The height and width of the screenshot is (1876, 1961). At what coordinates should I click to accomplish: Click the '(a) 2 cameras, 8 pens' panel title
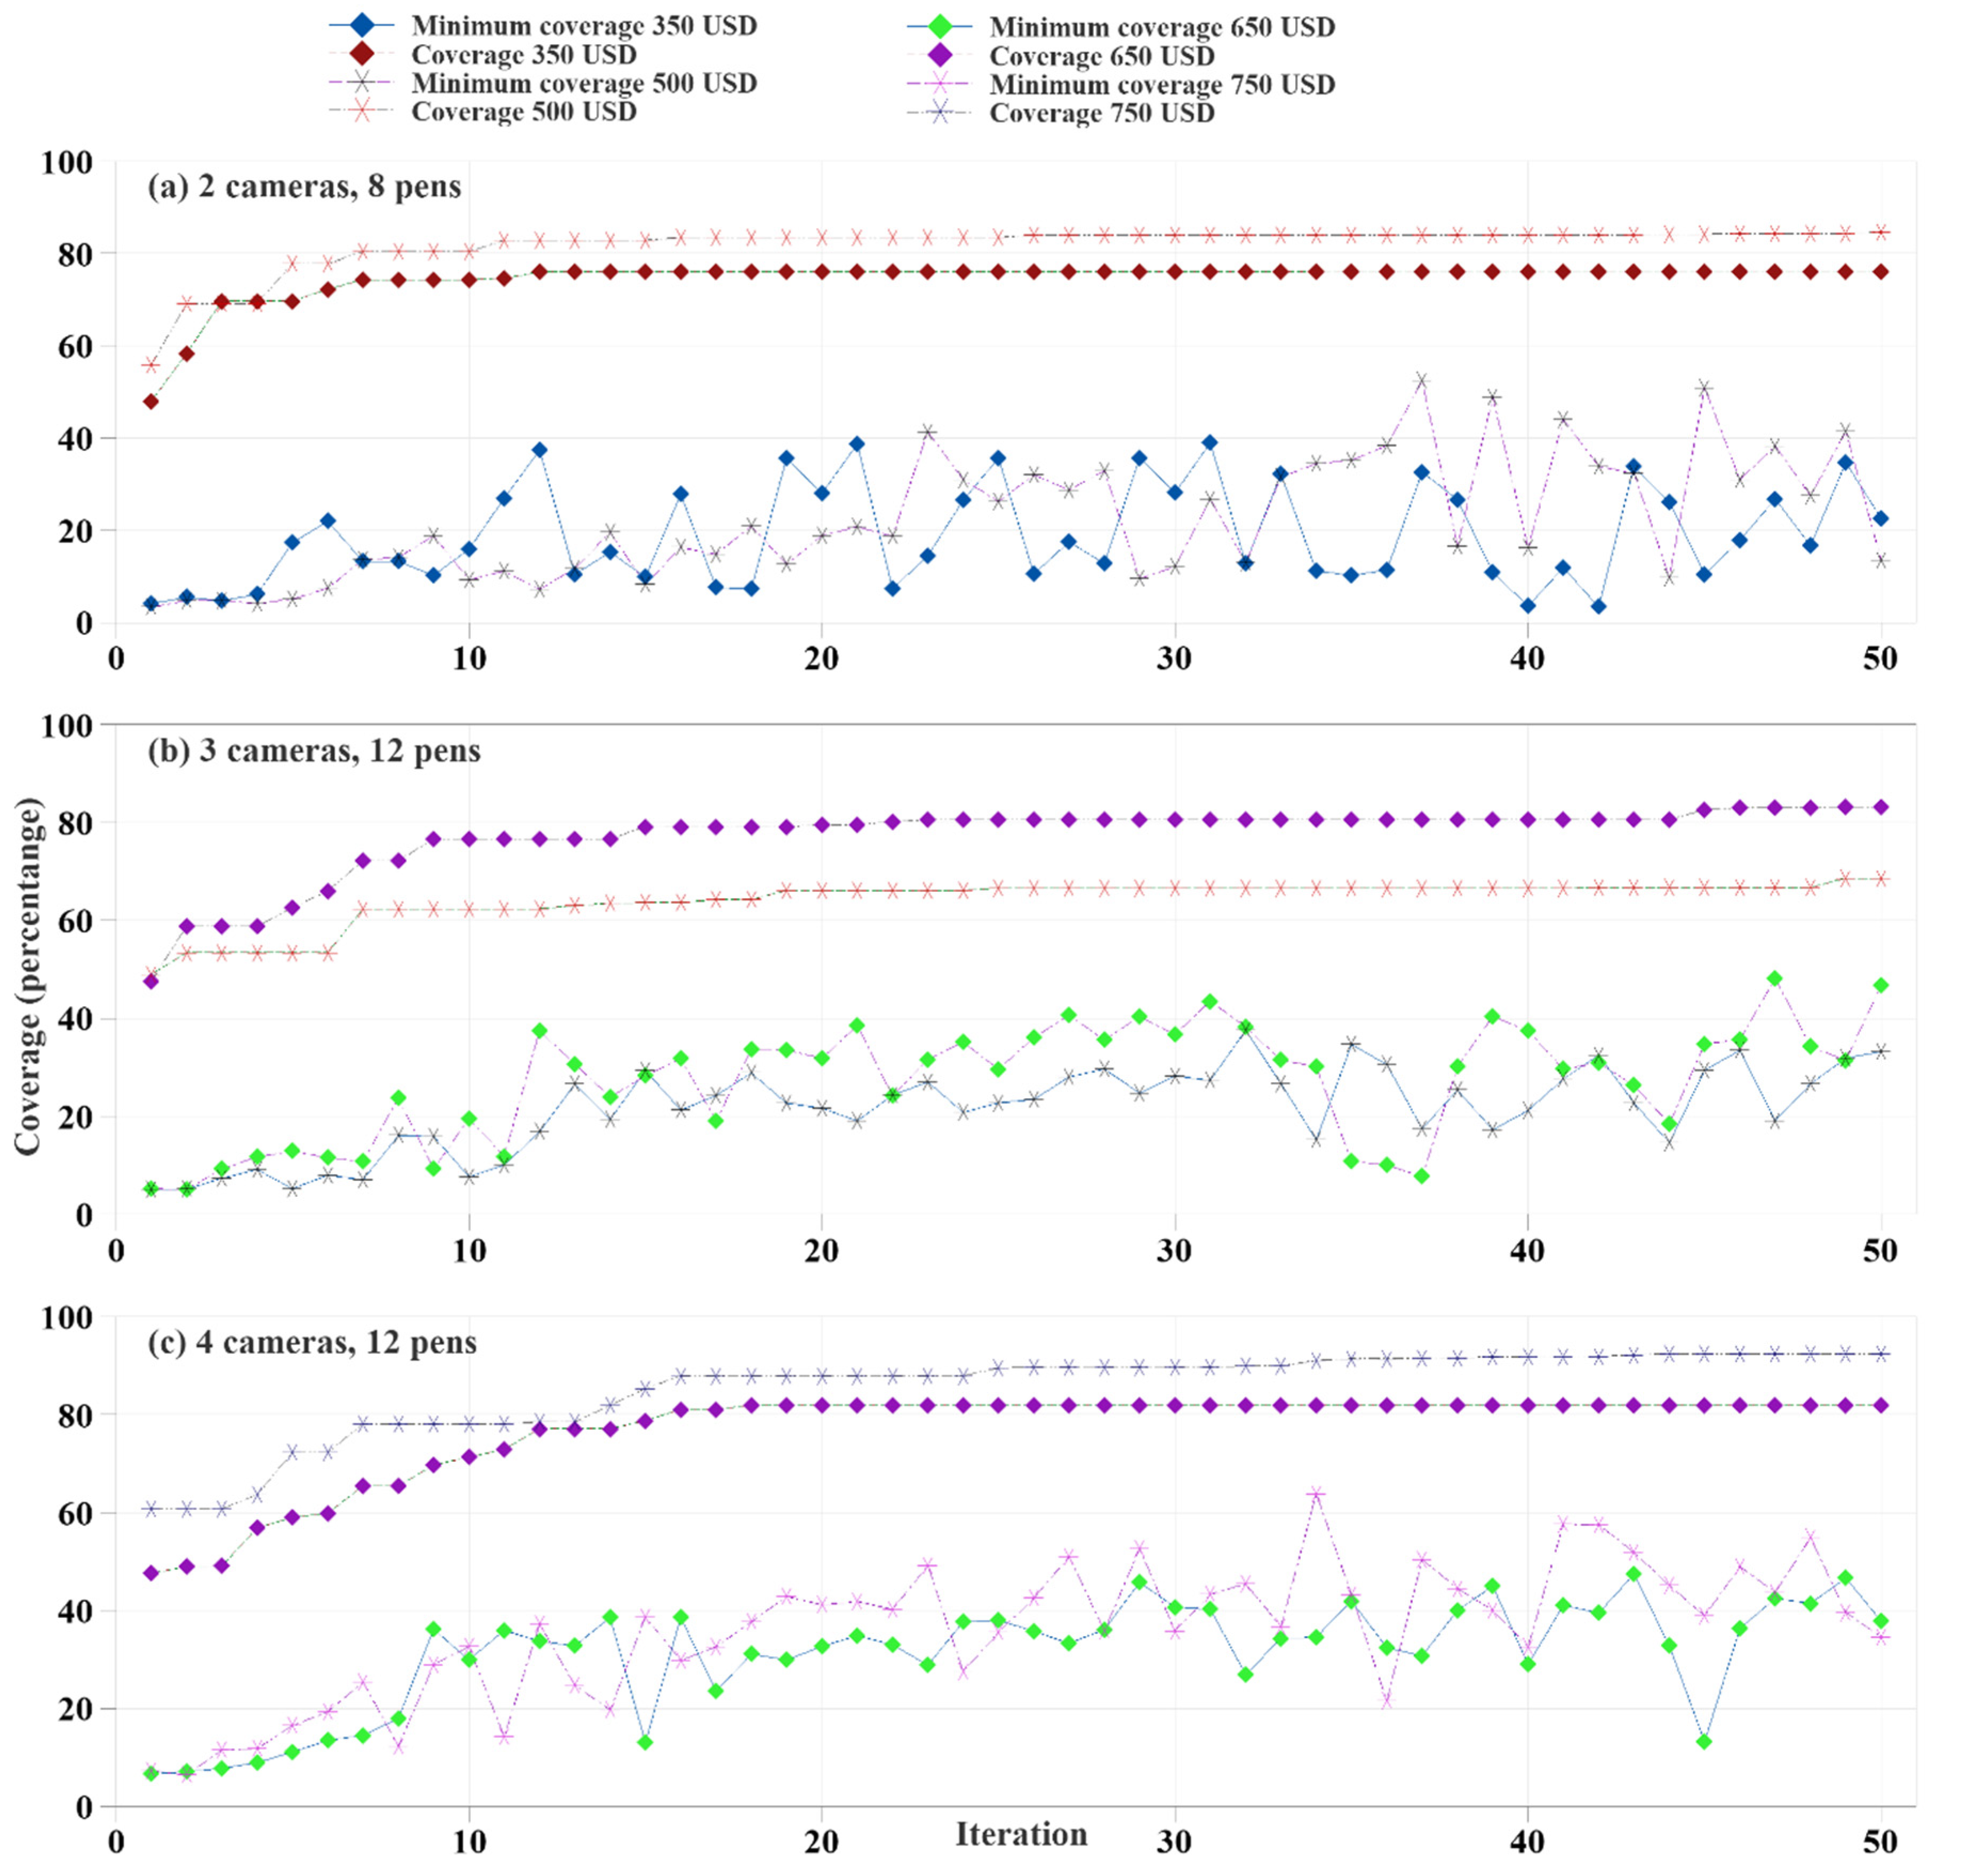click(x=304, y=187)
